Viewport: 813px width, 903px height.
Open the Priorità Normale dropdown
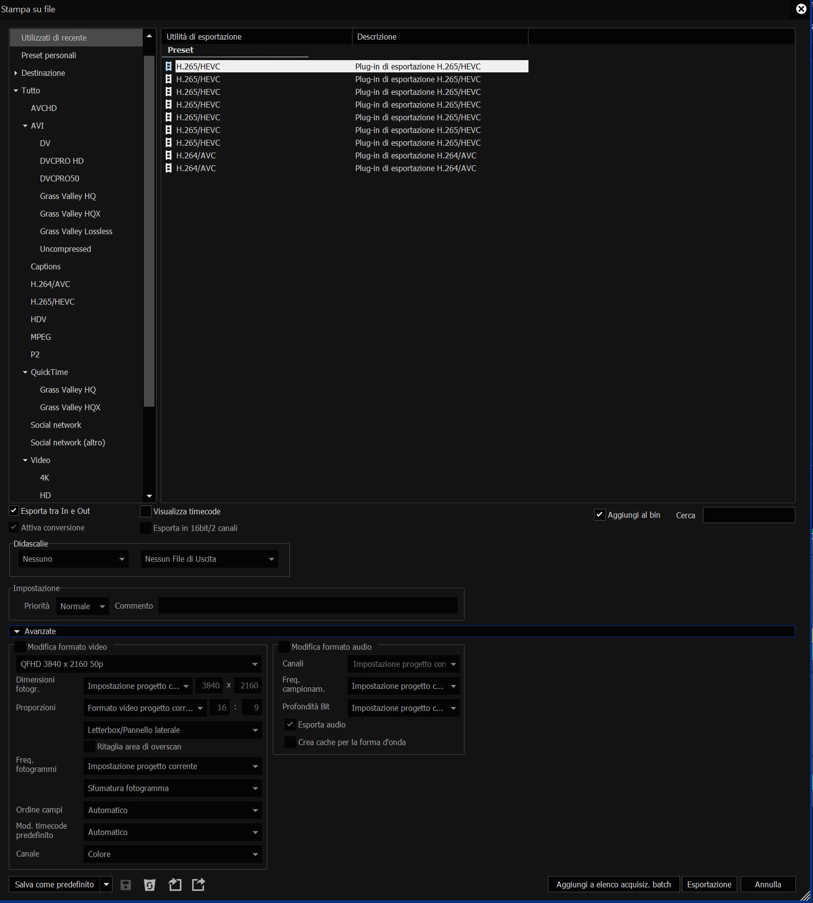click(x=82, y=606)
